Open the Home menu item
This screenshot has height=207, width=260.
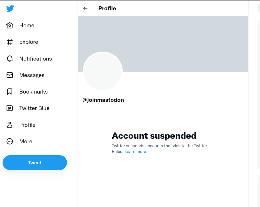click(27, 26)
